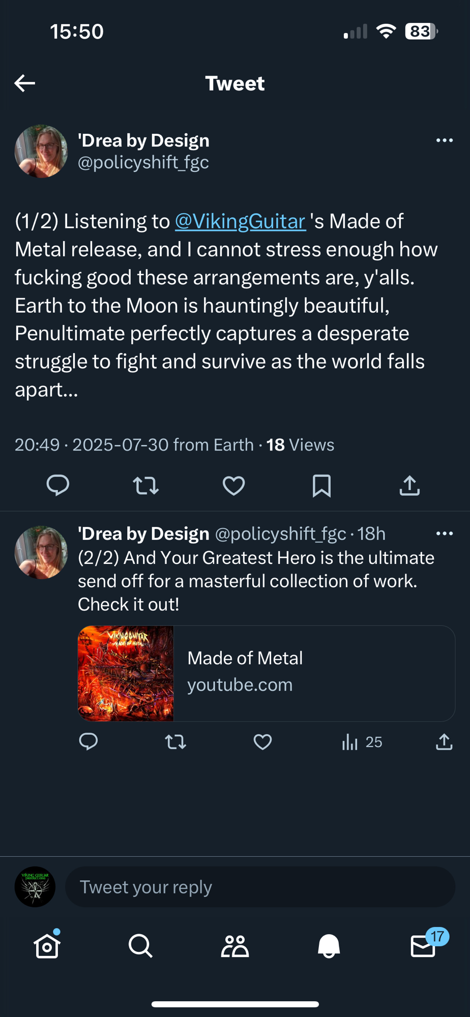This screenshot has width=470, height=1017.
Task: Open the @VikingGuitar mention link
Action: click(240, 221)
